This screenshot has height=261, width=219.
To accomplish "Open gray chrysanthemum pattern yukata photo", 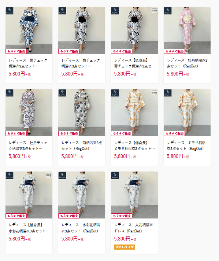I will (x=82, y=113).
